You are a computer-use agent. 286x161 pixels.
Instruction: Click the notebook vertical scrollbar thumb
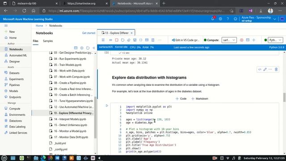pyautogui.click(x=284, y=97)
